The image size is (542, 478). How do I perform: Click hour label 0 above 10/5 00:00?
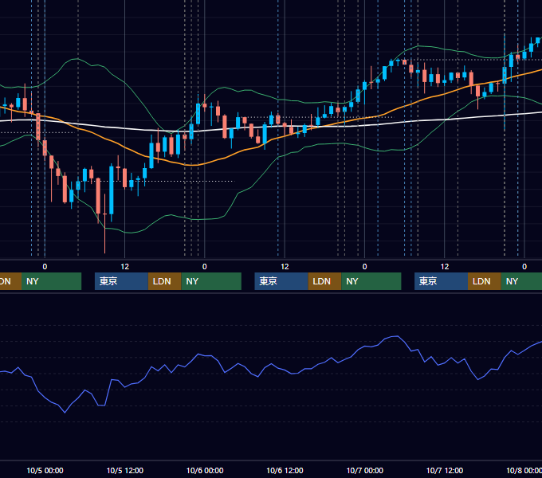coord(45,267)
